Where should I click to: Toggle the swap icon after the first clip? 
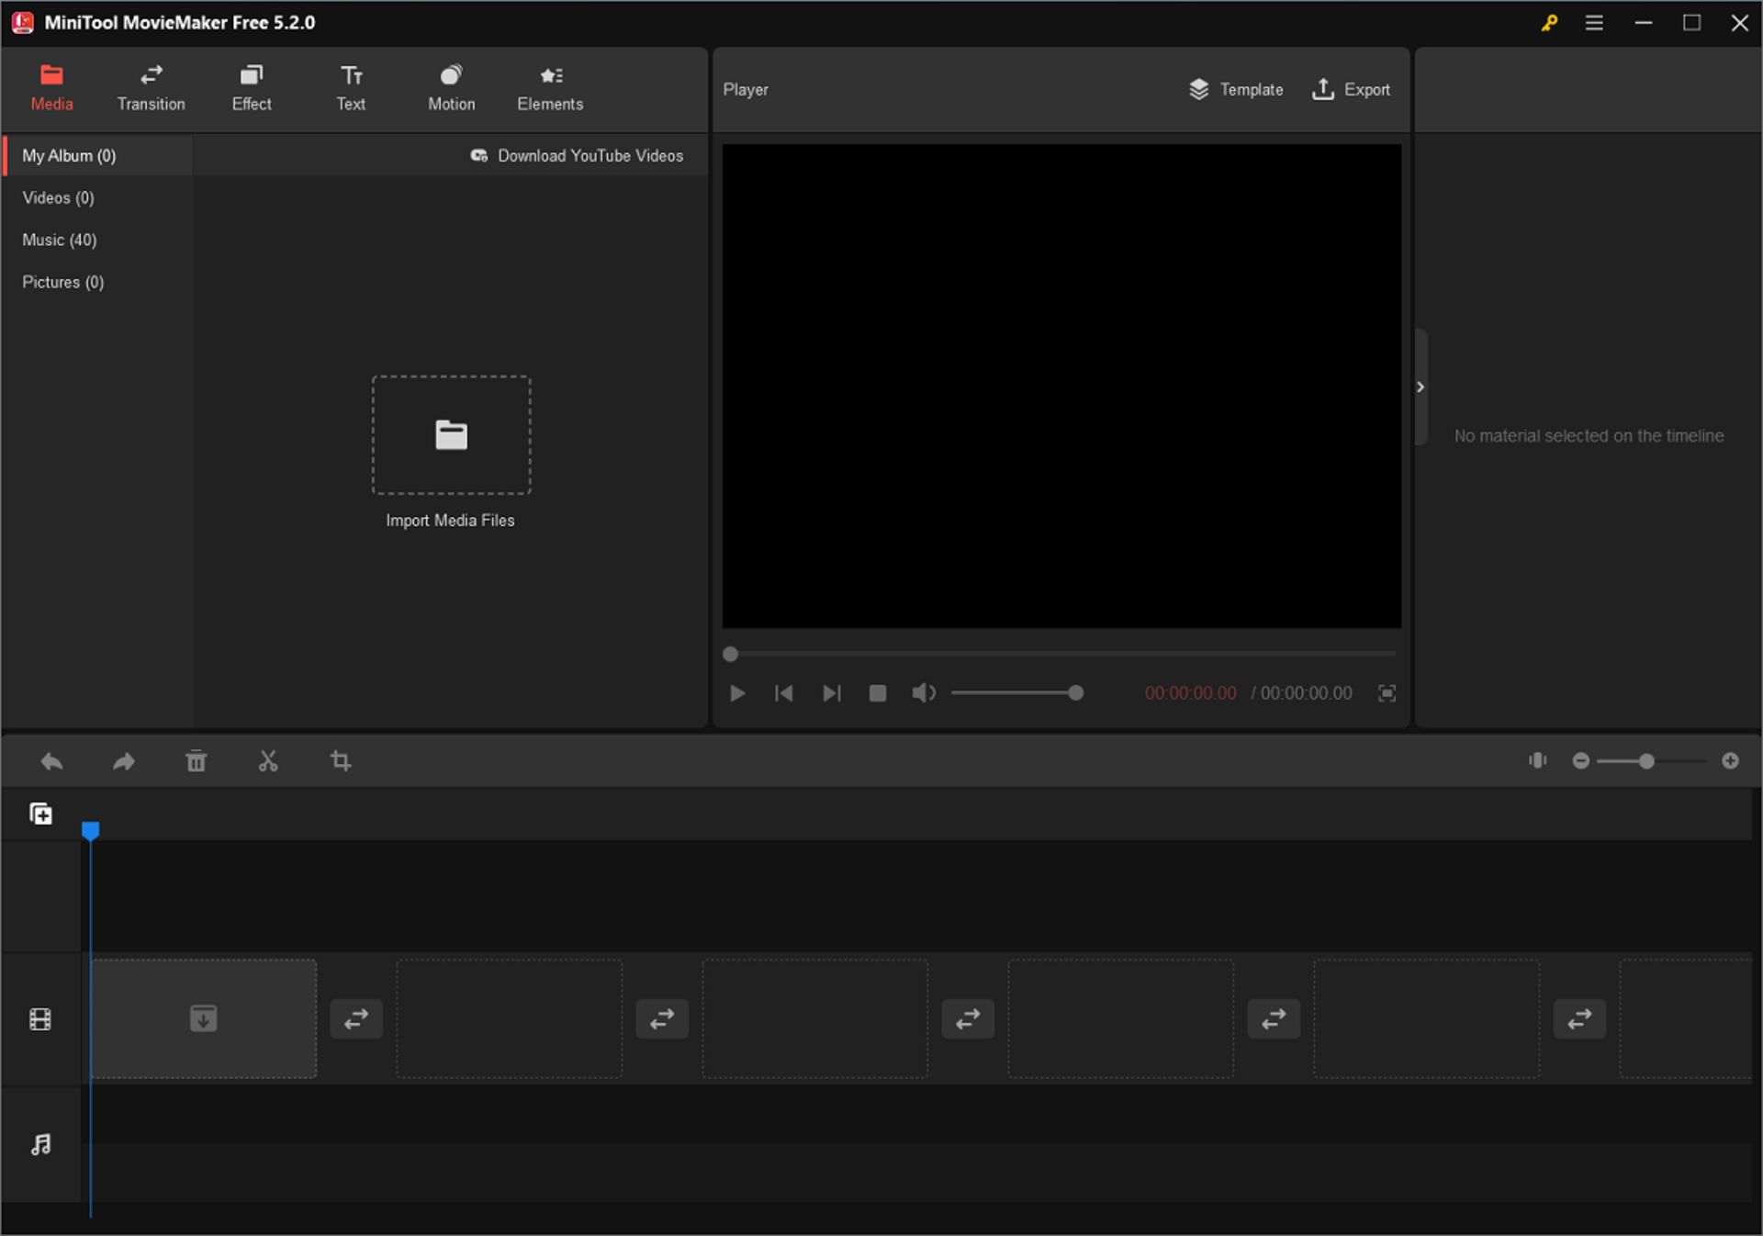[x=356, y=1018]
